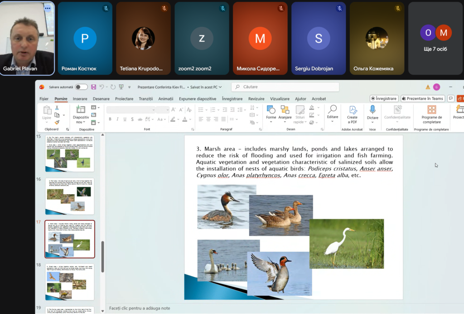This screenshot has width=464, height=314.
Task: Select the Format Painter brush icon
Action: tap(57, 122)
